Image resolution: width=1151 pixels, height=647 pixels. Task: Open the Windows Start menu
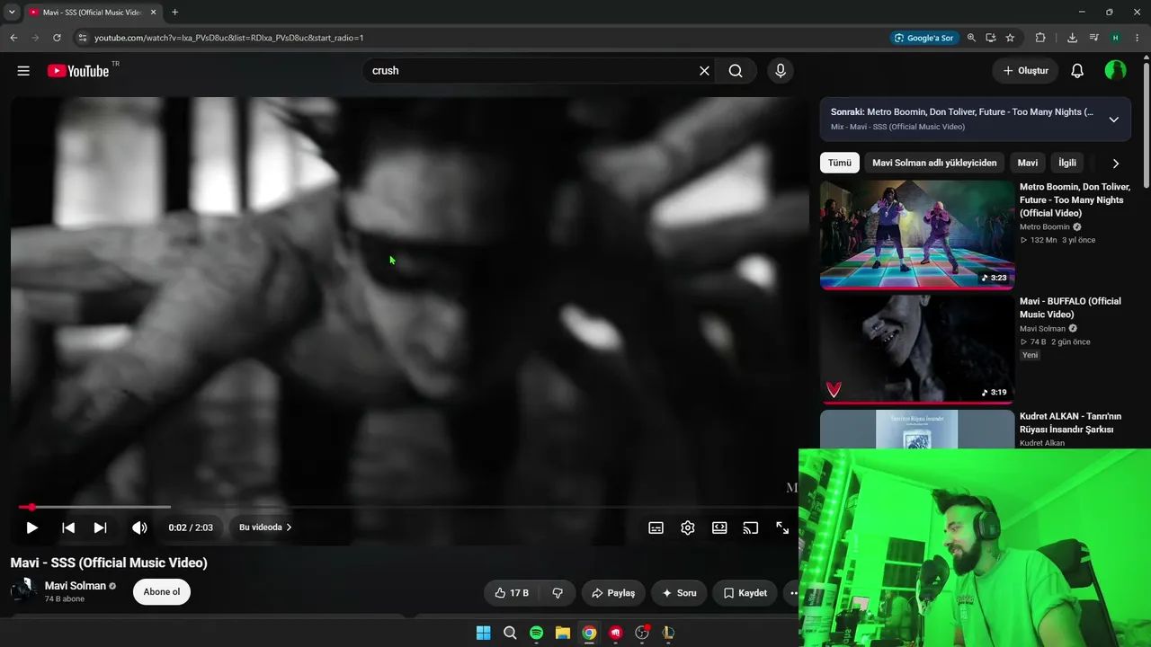(x=484, y=633)
